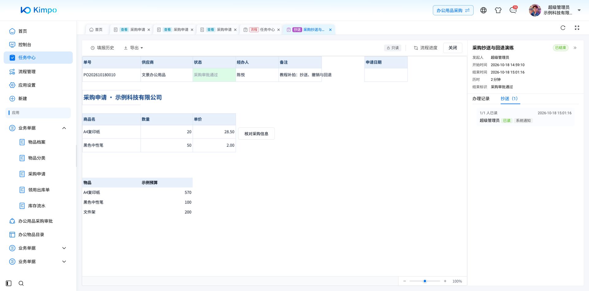Viewport: 589px width, 291px height.
Task: Click zoom out minus icon
Action: (405, 281)
